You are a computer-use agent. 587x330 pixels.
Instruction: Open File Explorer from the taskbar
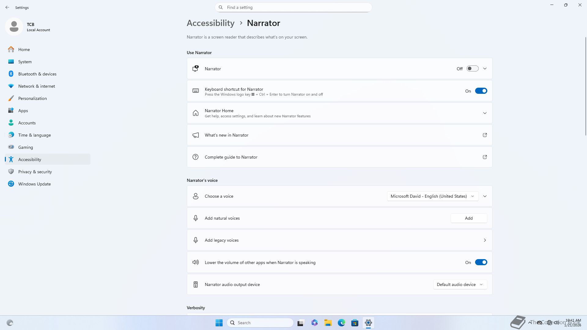tap(328, 323)
